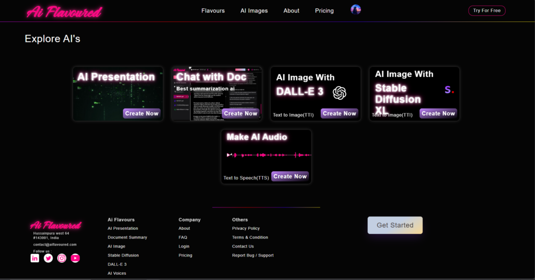Click the Ai Flavoured neon logo in header

point(64,12)
